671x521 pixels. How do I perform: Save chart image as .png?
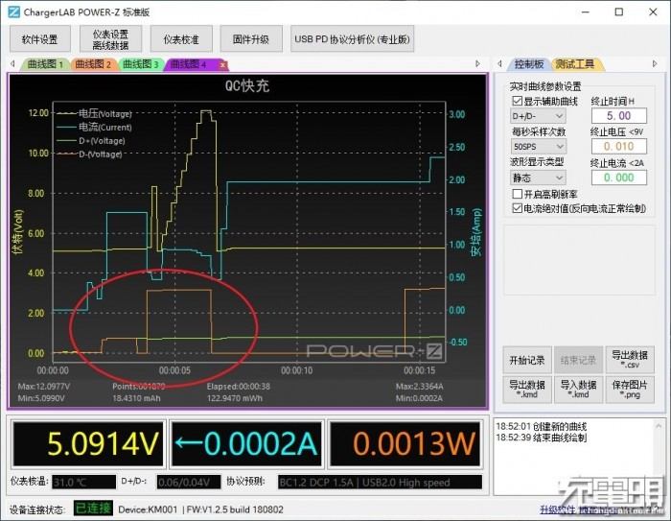[x=630, y=390]
